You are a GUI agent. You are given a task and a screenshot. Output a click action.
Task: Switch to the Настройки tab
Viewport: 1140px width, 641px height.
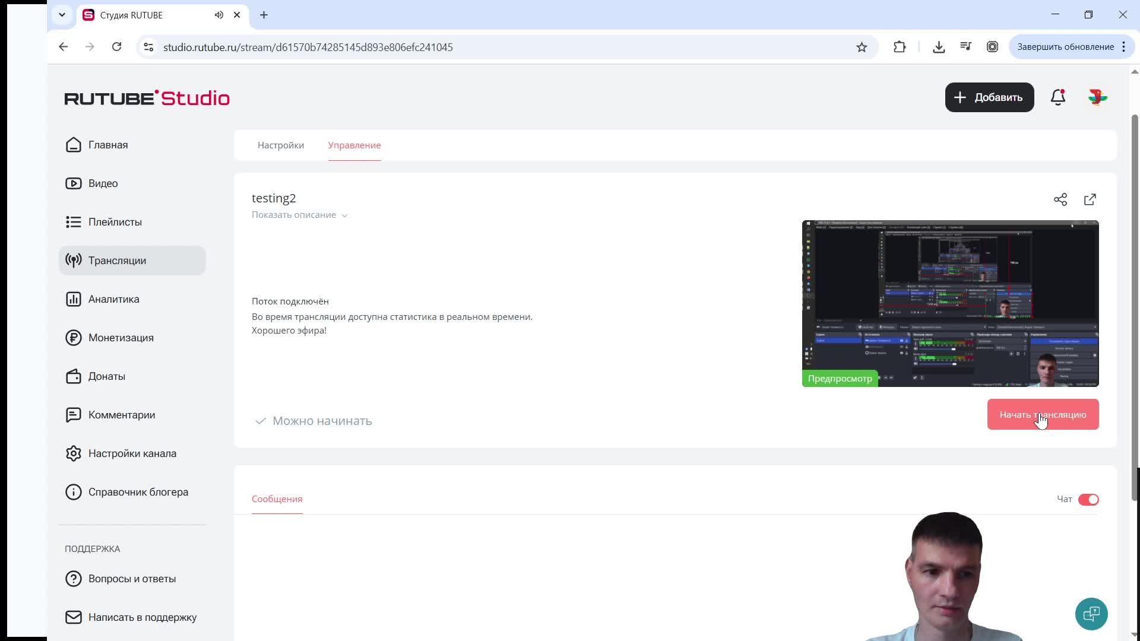(281, 145)
